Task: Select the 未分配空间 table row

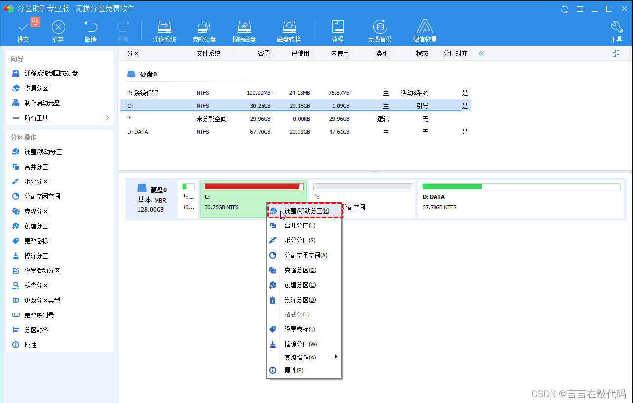Action: click(x=295, y=119)
